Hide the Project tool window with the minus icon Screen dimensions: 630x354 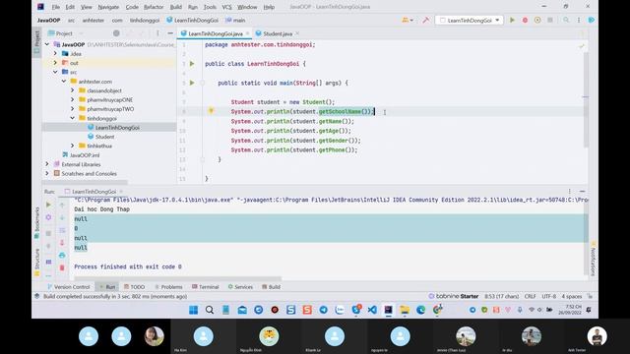170,33
